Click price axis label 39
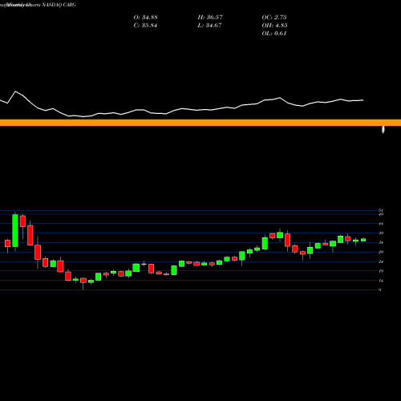The height and width of the screenshot is (401, 401). point(381,233)
